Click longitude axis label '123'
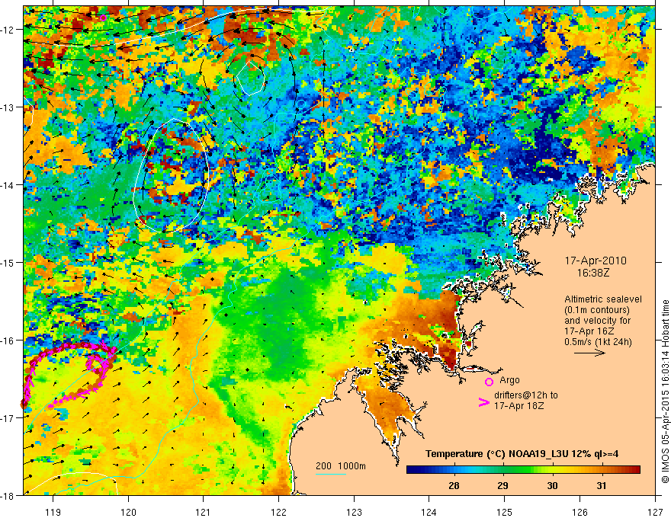This screenshot has height=518, width=671. click(x=354, y=512)
